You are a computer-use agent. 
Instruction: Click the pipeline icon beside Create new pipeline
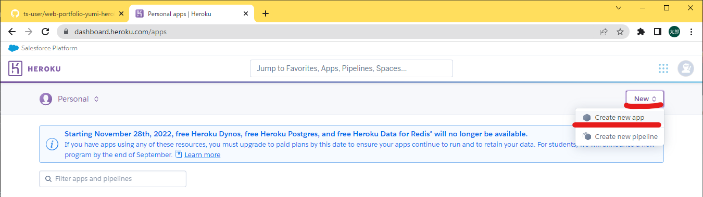pyautogui.click(x=587, y=136)
